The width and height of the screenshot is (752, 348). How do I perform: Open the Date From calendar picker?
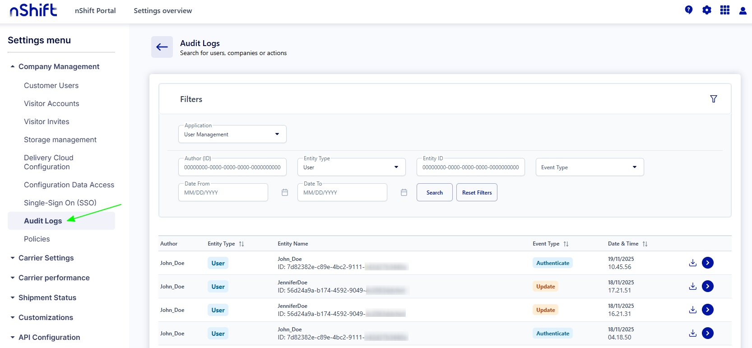point(285,193)
